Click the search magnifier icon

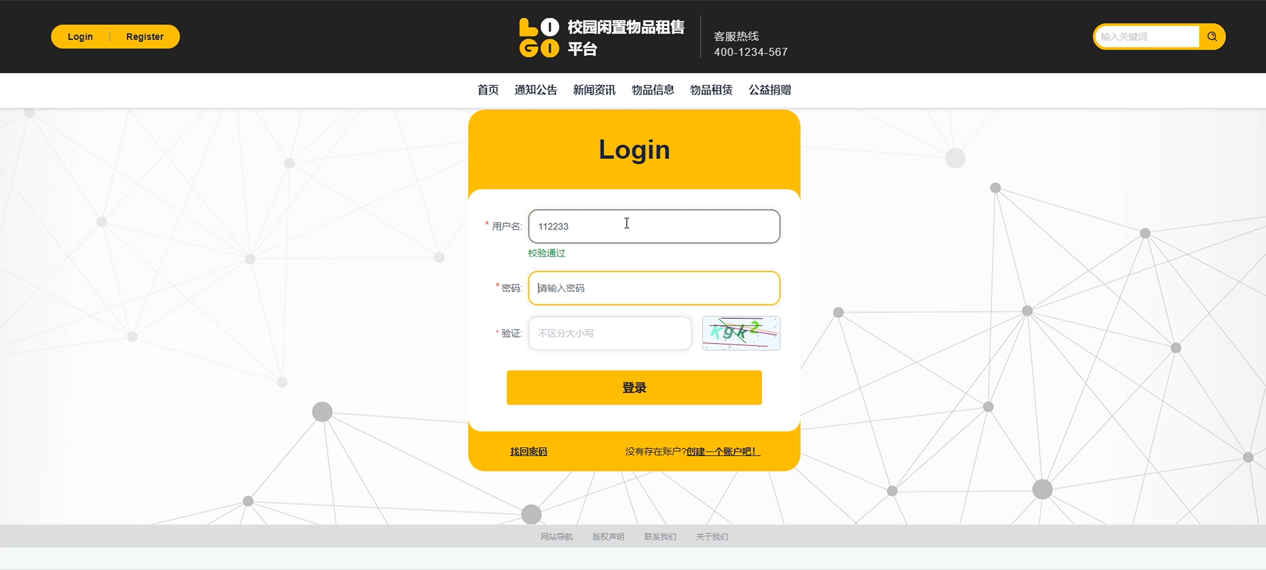1211,36
